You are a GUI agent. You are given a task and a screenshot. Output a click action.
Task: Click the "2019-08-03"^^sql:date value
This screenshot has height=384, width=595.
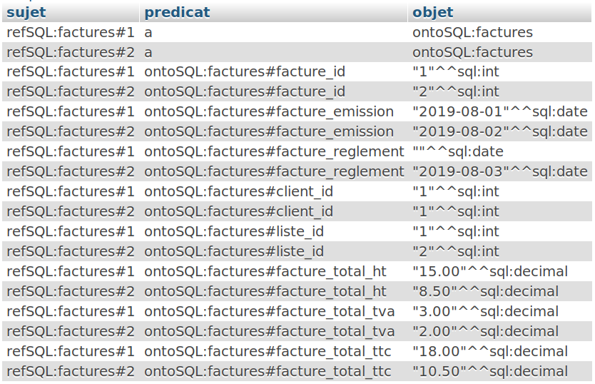[x=499, y=172]
